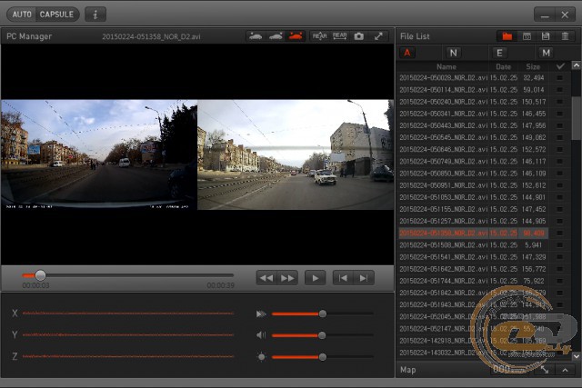This screenshot has width=582, height=388.
Task: Click file list scrollbar down arrow
Action: click(x=576, y=356)
